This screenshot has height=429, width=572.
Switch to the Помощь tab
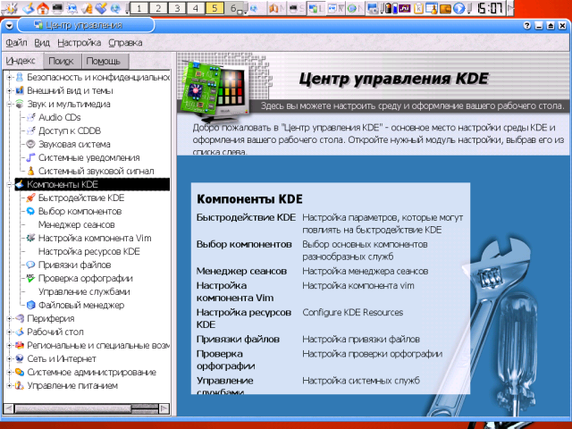pyautogui.click(x=104, y=62)
